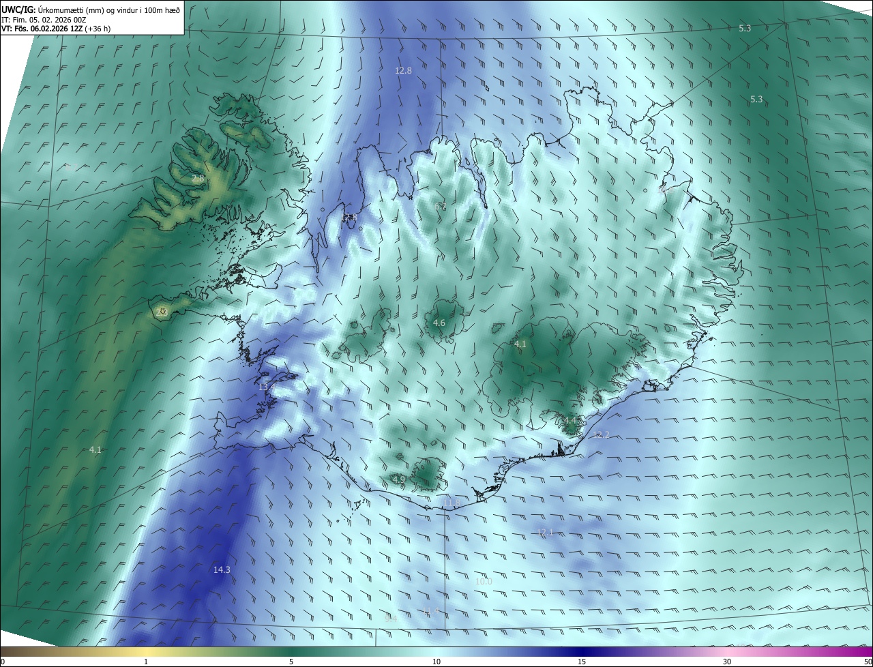Click the colorbar tick labeled 50
The height and width of the screenshot is (667, 873).
point(868,662)
